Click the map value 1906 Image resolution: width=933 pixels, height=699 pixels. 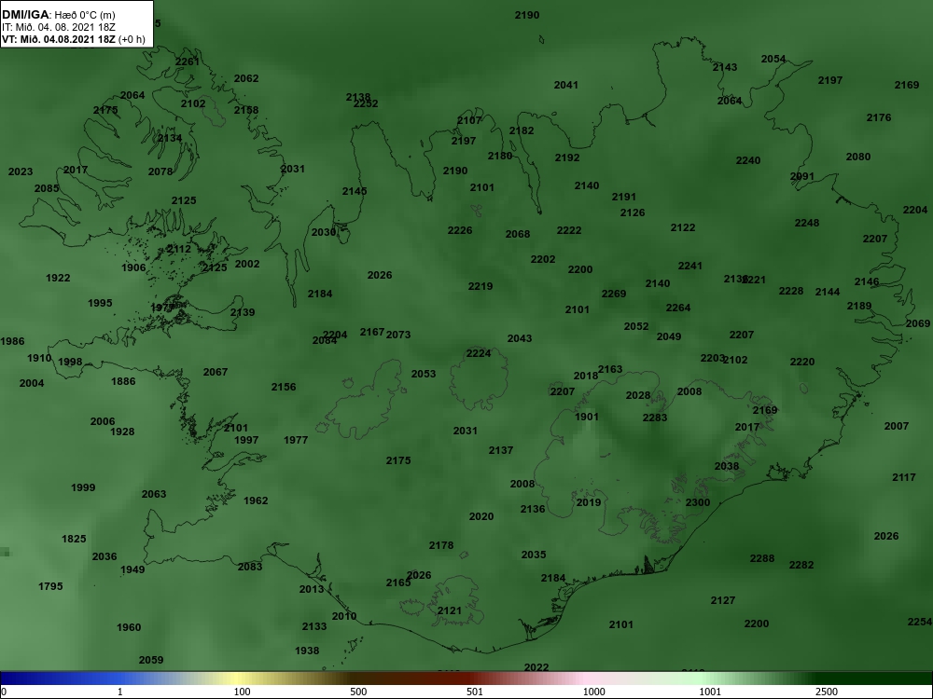[133, 267]
